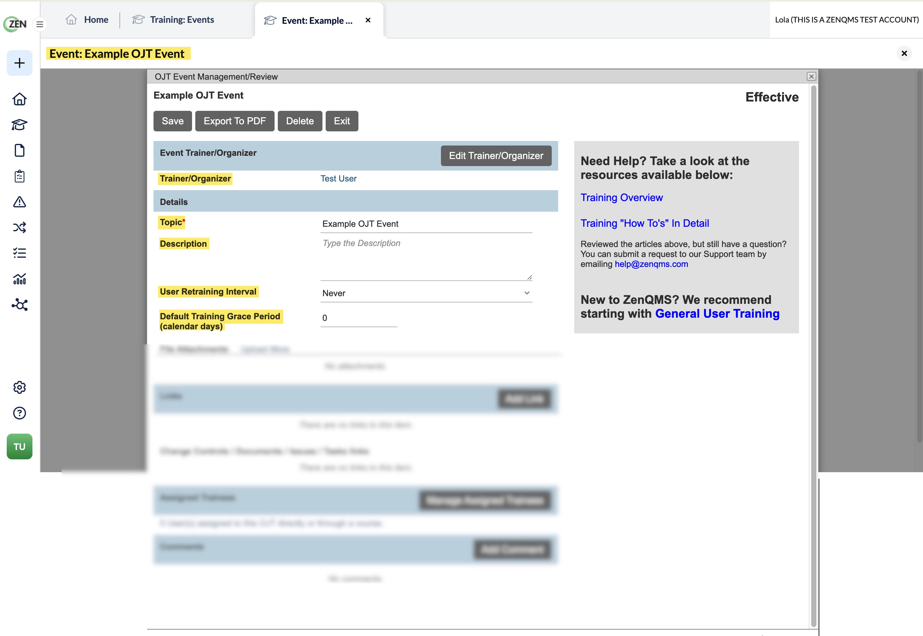Click Edit Trainer/Organizer button
This screenshot has width=923, height=636.
[x=496, y=156]
